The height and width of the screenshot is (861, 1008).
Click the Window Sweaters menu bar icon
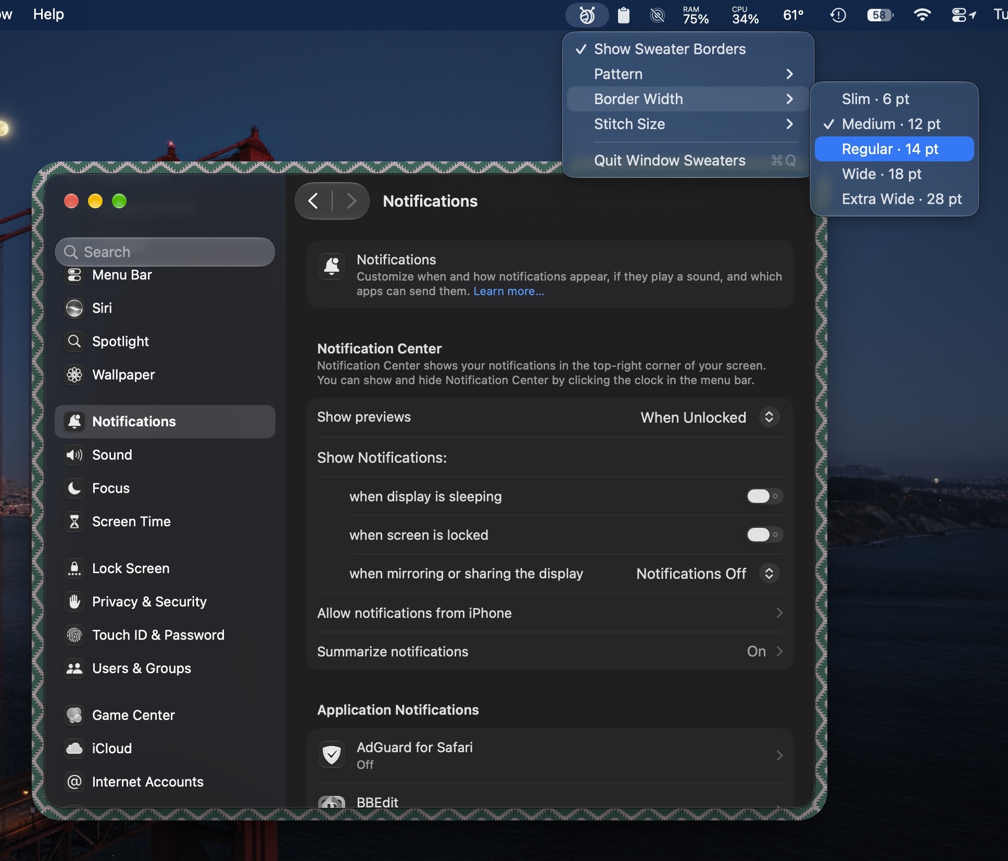pos(587,15)
